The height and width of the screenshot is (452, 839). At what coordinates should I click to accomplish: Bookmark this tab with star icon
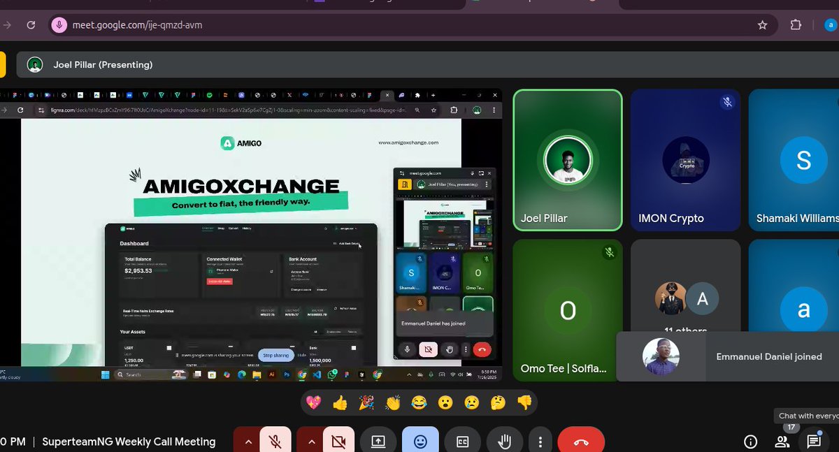(762, 25)
